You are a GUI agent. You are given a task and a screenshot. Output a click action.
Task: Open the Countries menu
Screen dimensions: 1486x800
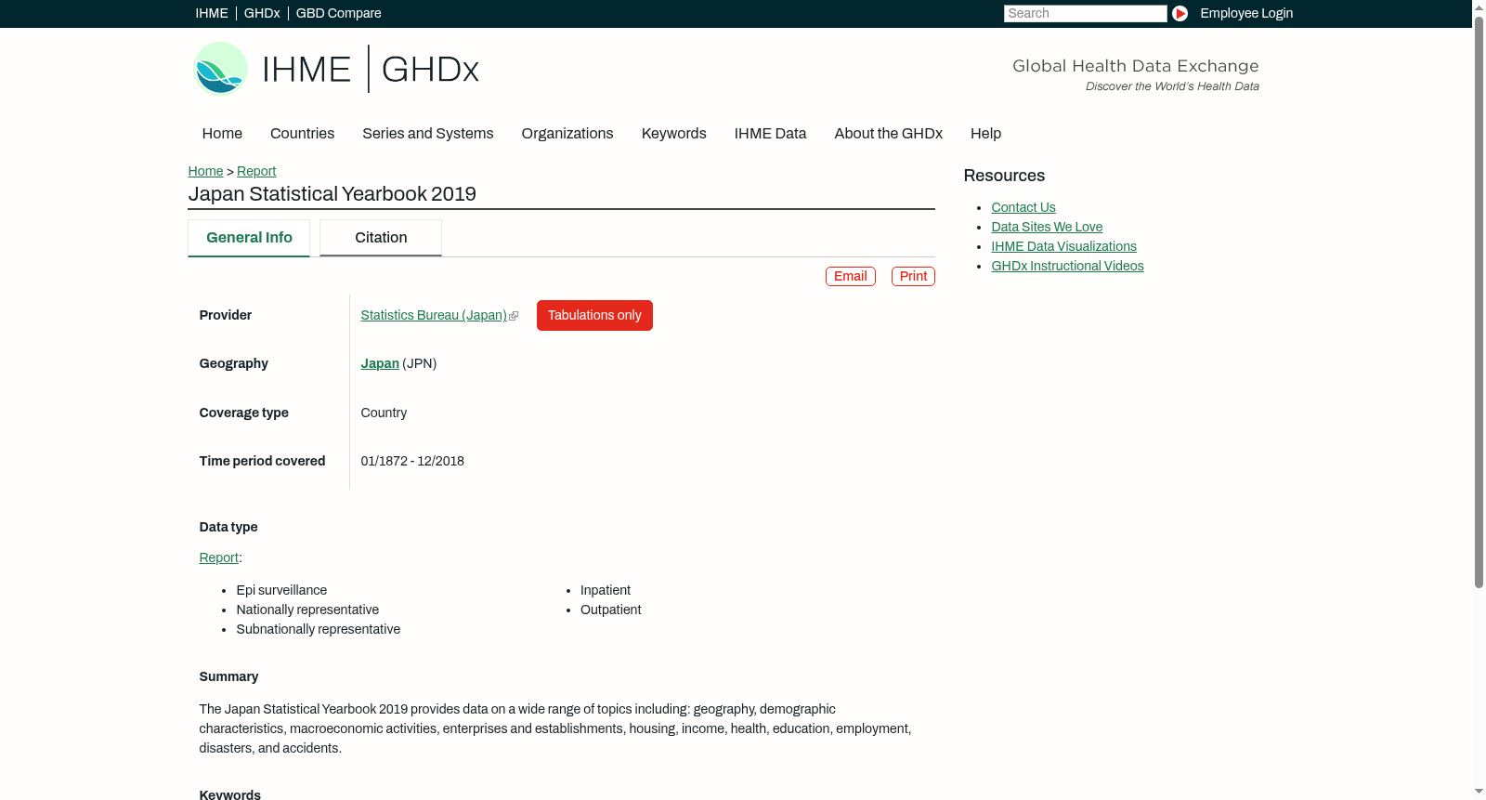coord(302,134)
